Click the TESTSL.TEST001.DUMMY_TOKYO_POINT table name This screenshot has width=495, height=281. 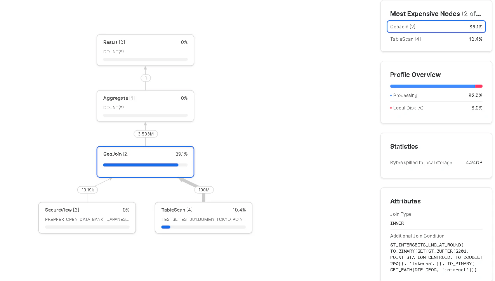click(203, 219)
